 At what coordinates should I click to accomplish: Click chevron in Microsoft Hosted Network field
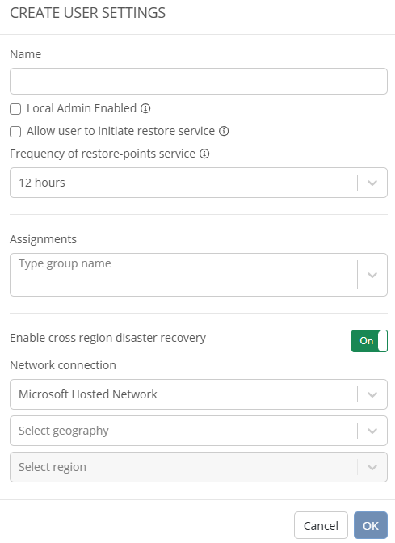[372, 394]
